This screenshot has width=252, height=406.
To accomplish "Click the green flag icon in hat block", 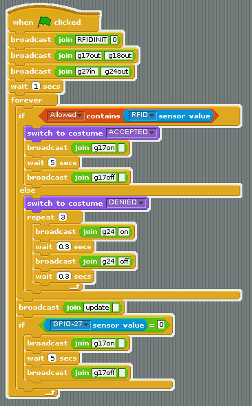I will (44, 22).
